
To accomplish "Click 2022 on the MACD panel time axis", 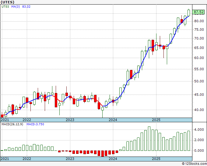I will (27, 159).
